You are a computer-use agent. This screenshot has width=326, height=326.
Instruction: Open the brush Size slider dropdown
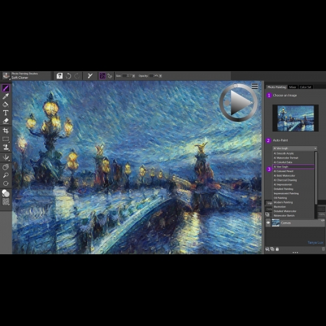(134, 76)
